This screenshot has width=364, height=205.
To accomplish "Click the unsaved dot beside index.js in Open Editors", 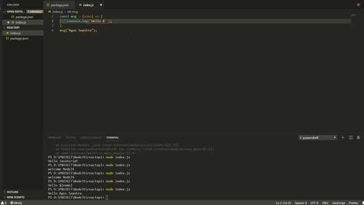I will pyautogui.click(x=8, y=22).
